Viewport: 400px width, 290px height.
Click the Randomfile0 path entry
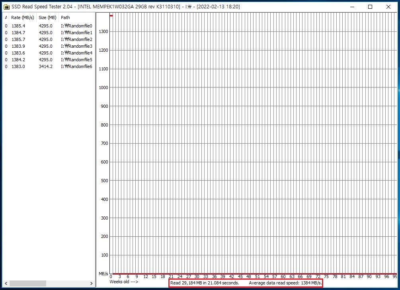76,26
